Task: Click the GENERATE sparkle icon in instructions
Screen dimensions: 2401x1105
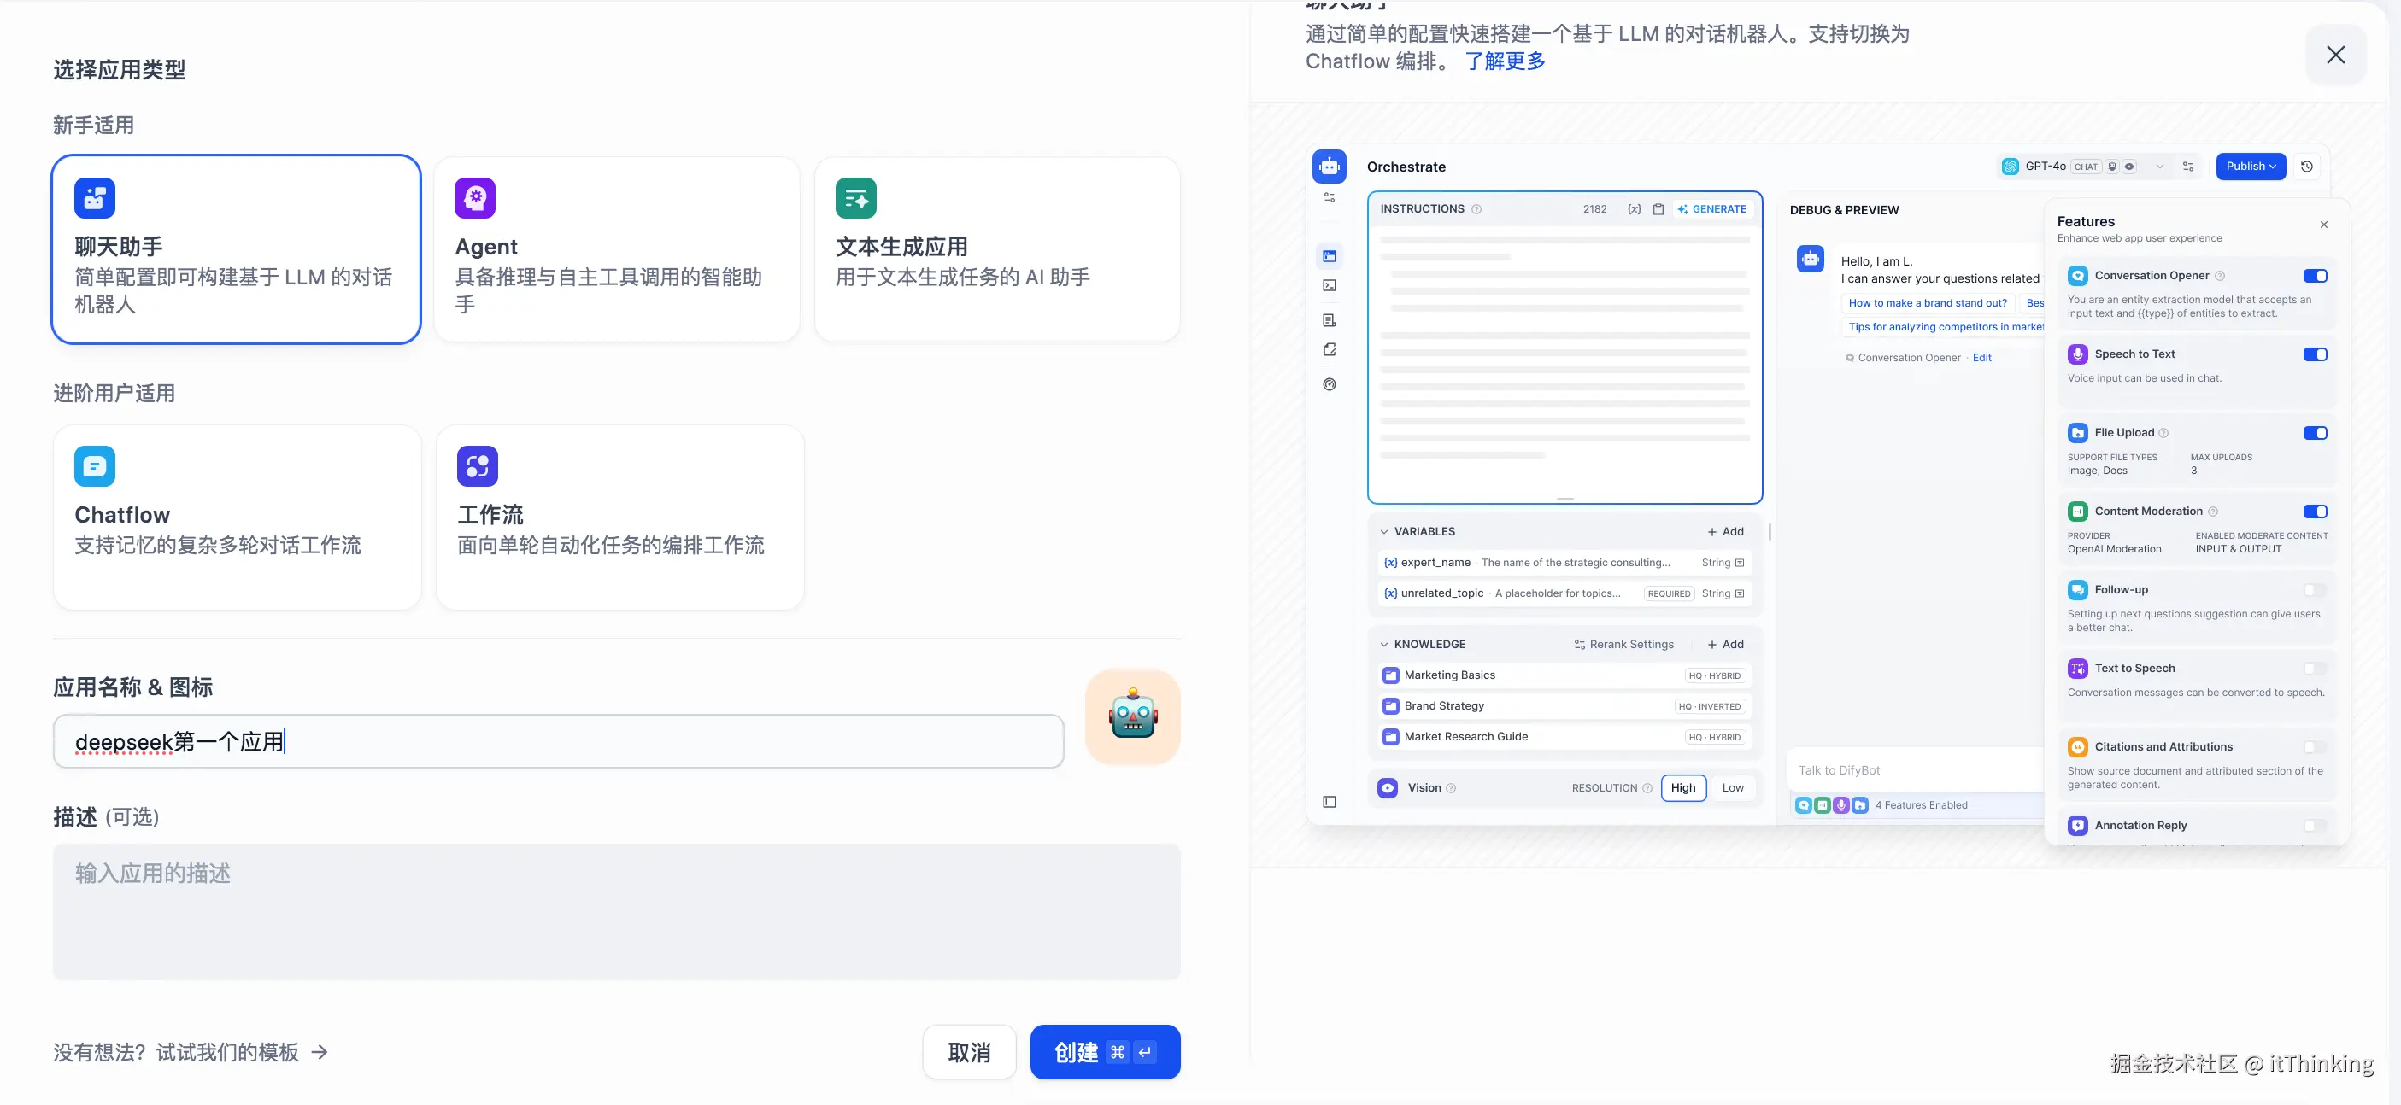Action: click(1682, 209)
